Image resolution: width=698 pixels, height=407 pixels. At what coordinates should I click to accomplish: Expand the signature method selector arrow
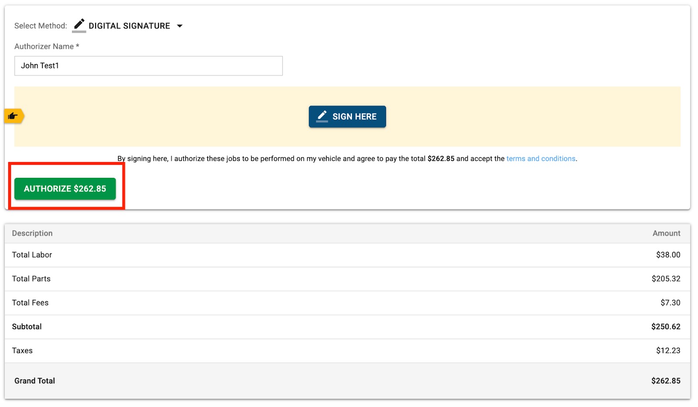(181, 26)
